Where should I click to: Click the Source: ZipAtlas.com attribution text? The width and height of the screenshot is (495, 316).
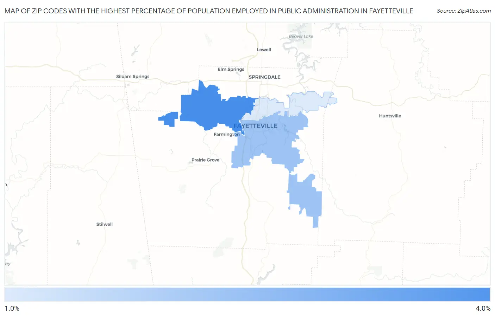click(x=463, y=11)
